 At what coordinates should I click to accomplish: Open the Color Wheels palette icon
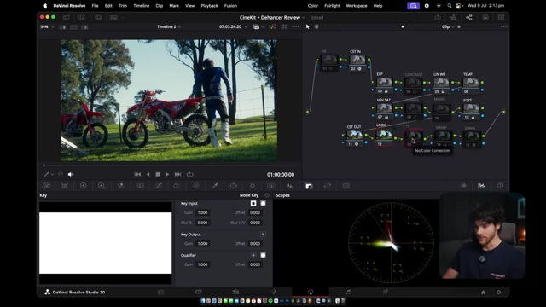coord(84,186)
